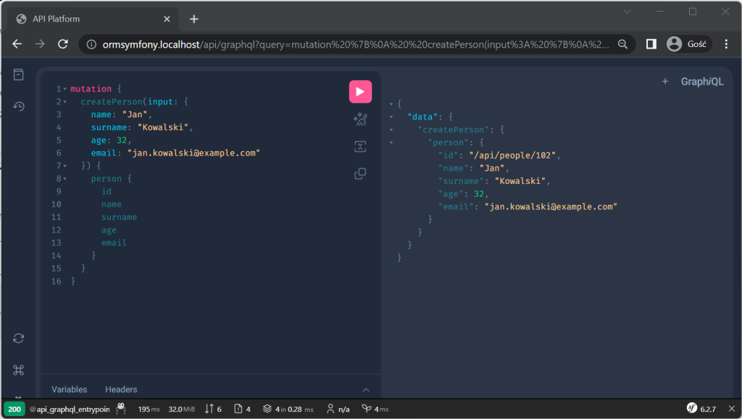742x419 pixels.
Task: Open the security user n/a panel
Action: pyautogui.click(x=338, y=409)
